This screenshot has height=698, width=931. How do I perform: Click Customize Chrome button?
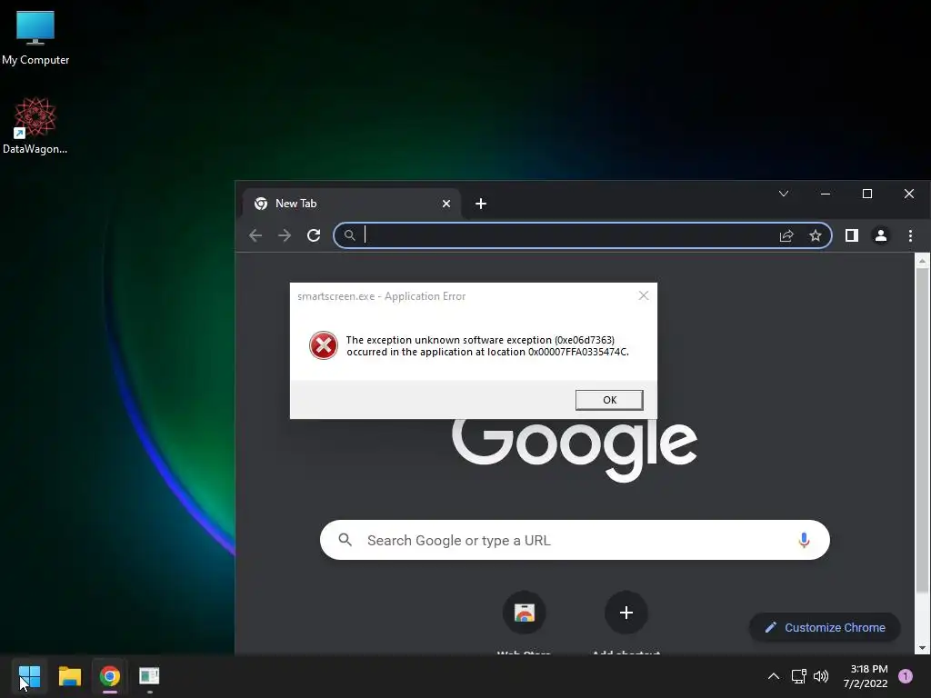[825, 627]
